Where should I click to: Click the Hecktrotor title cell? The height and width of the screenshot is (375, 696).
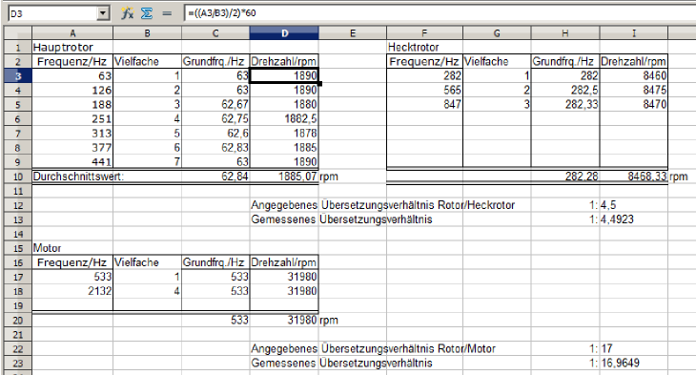click(x=425, y=47)
